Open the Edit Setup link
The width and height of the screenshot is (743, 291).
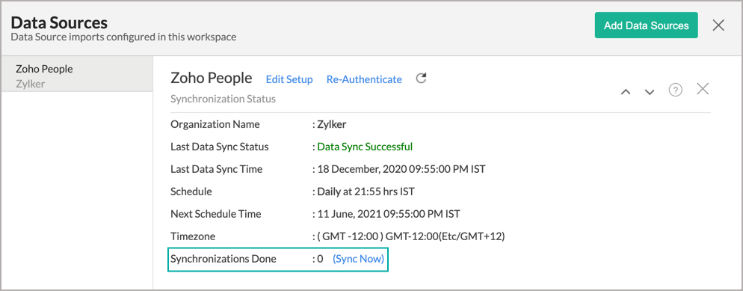[289, 79]
